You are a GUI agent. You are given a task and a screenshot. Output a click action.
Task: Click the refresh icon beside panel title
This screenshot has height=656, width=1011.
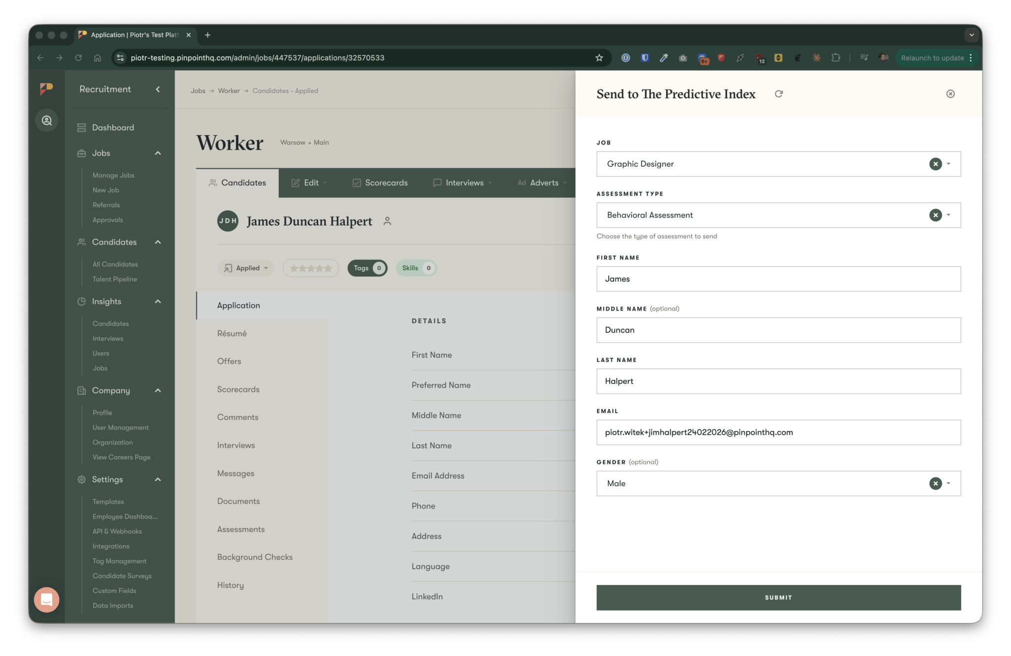[778, 94]
